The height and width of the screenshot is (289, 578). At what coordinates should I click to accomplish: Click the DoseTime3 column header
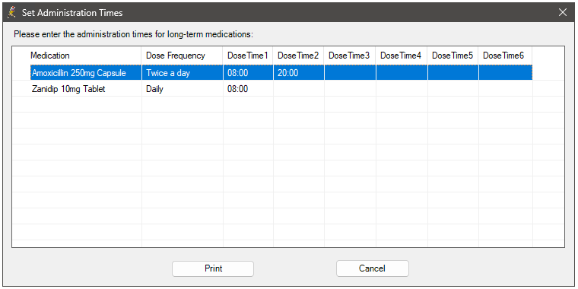pyautogui.click(x=350, y=56)
